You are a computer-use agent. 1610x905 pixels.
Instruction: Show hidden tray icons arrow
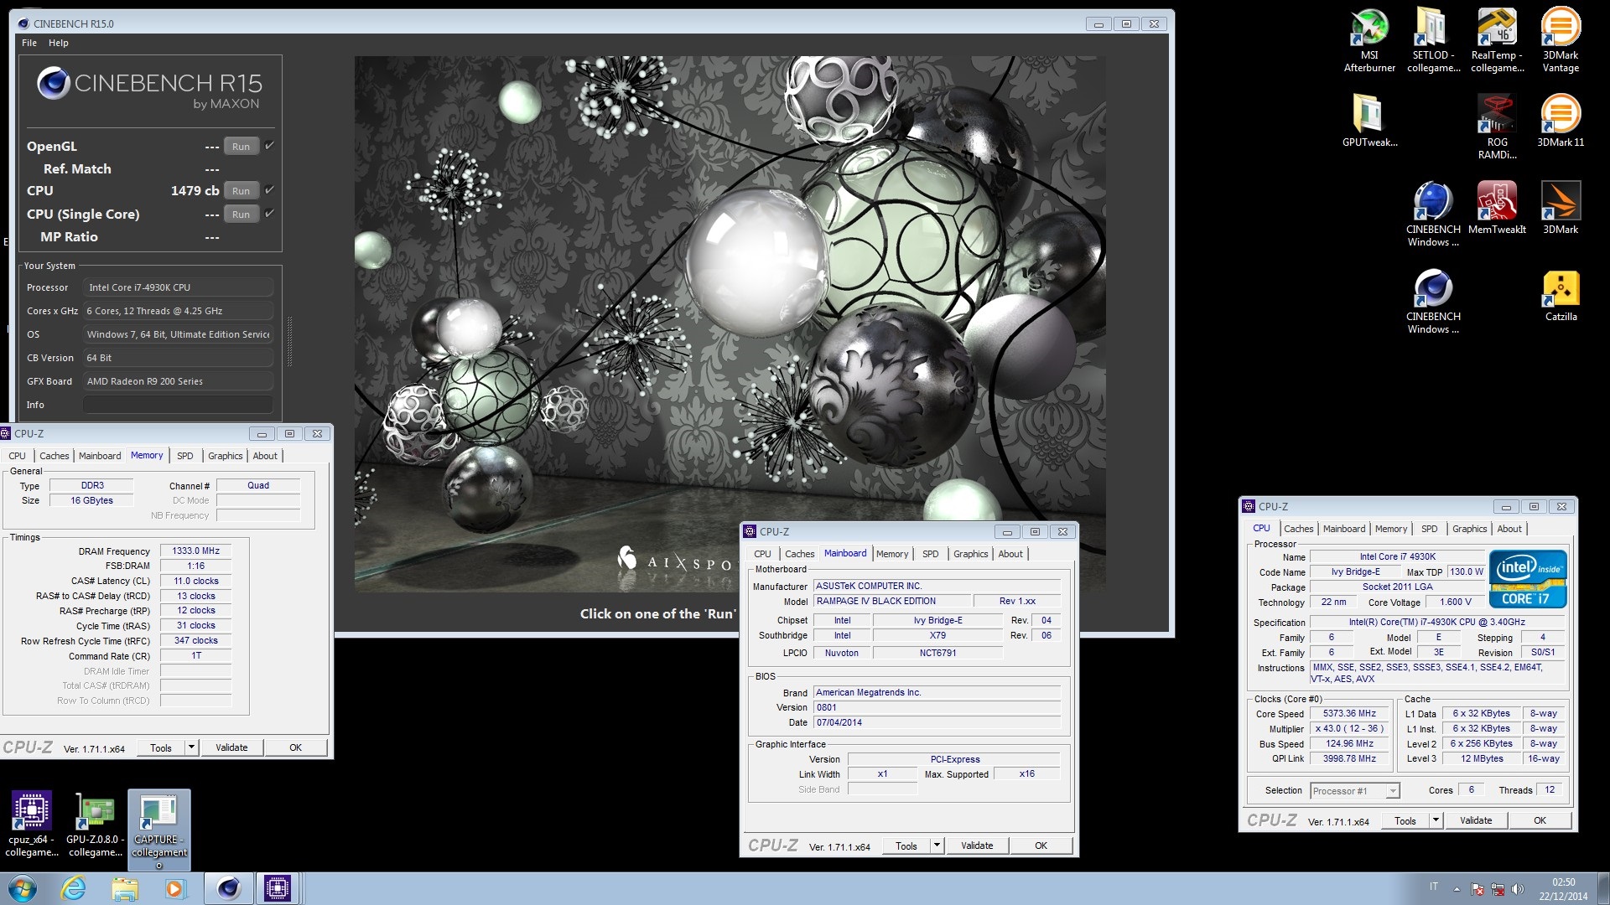click(1457, 889)
